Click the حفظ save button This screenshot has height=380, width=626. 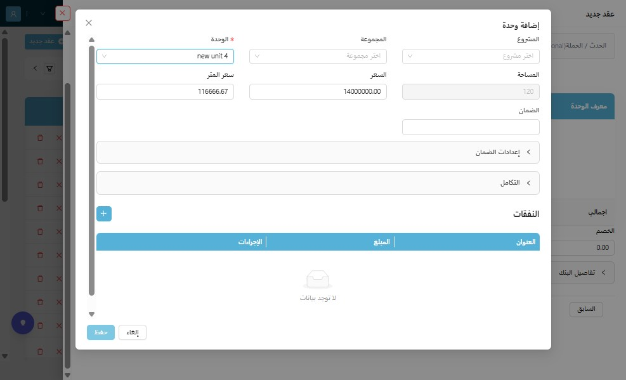(x=101, y=332)
